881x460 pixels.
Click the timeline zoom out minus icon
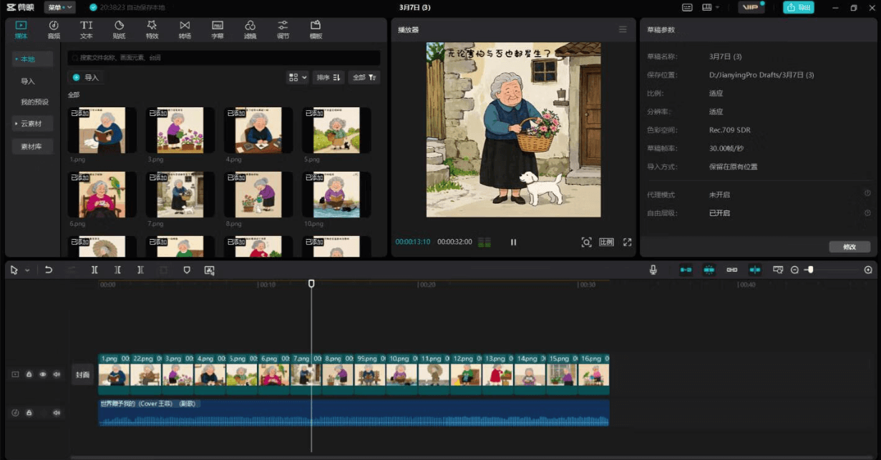794,270
